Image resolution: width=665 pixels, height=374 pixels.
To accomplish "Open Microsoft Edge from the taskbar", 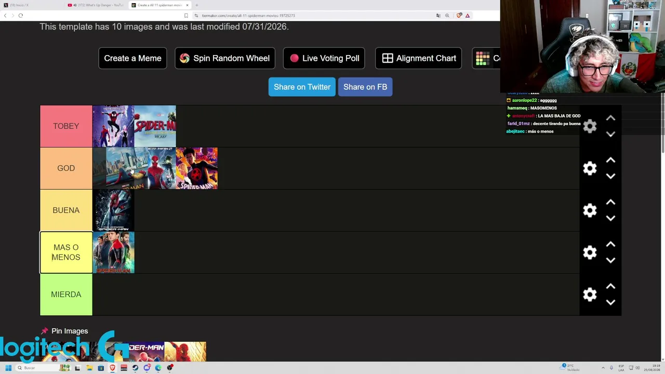I will 158,368.
